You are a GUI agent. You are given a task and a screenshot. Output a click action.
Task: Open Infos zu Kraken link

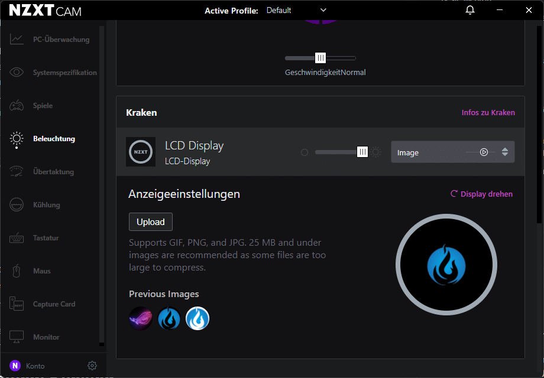coord(488,112)
